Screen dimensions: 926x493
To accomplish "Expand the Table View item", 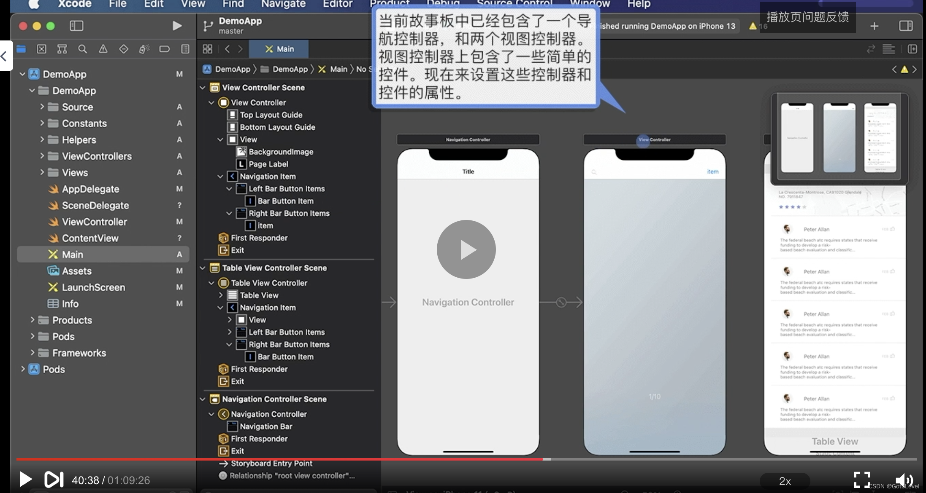I will [x=220, y=295].
